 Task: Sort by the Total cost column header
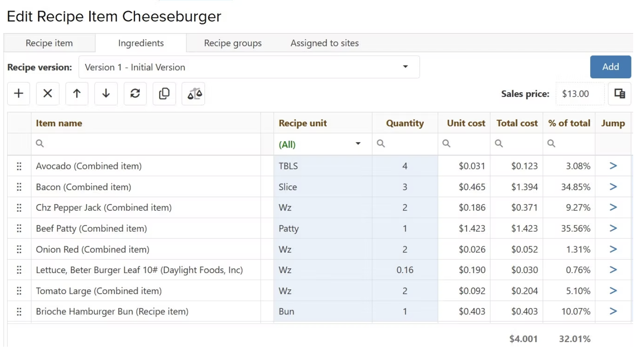[x=516, y=123]
